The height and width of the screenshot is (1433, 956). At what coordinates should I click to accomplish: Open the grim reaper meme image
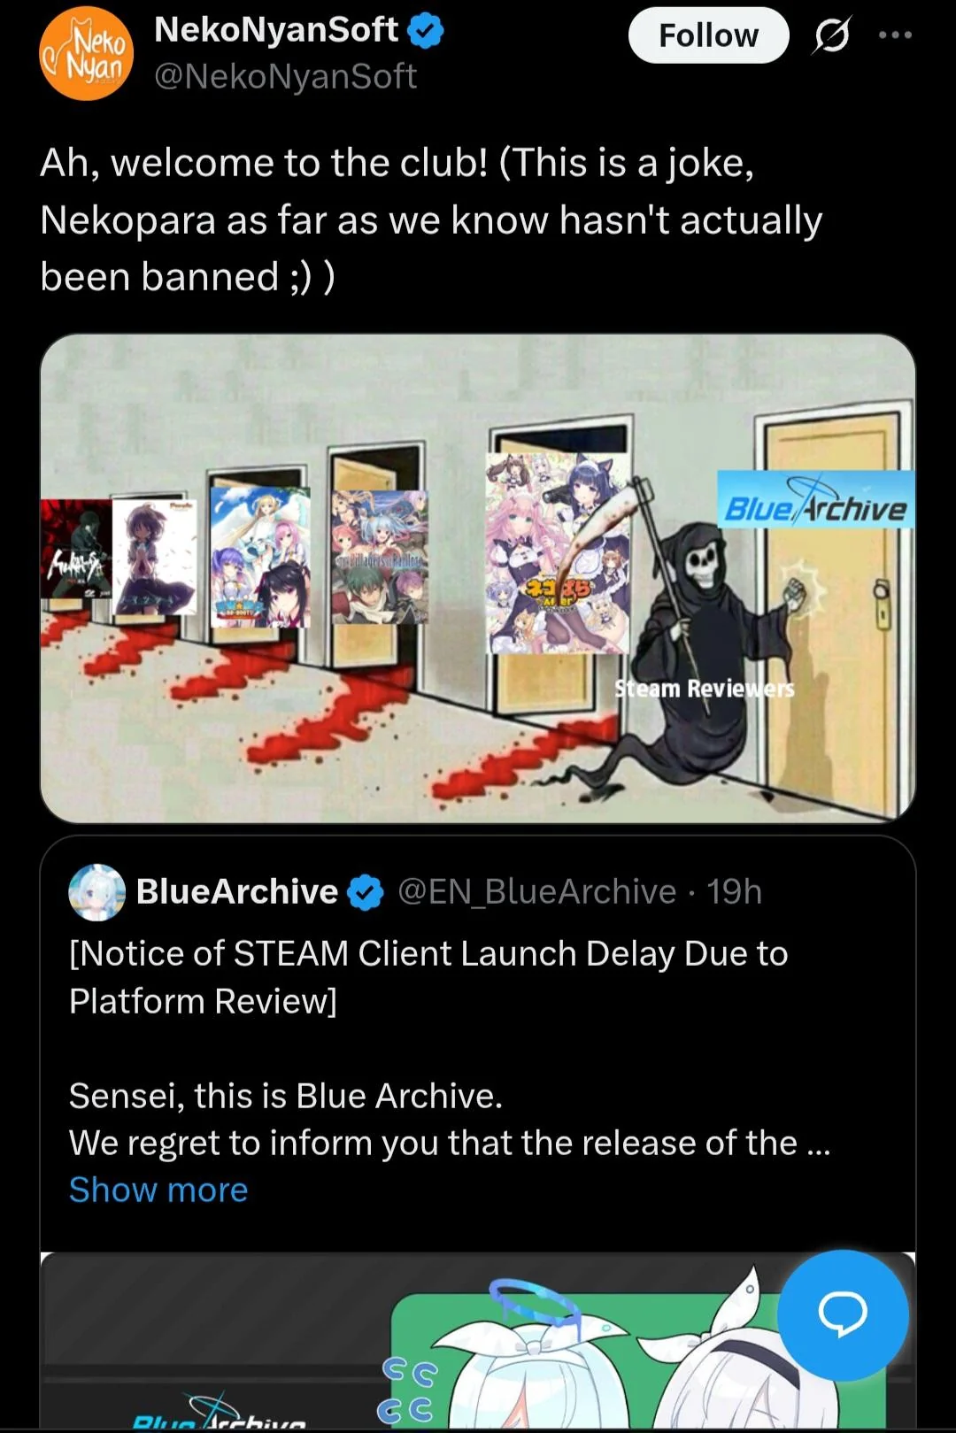click(478, 578)
